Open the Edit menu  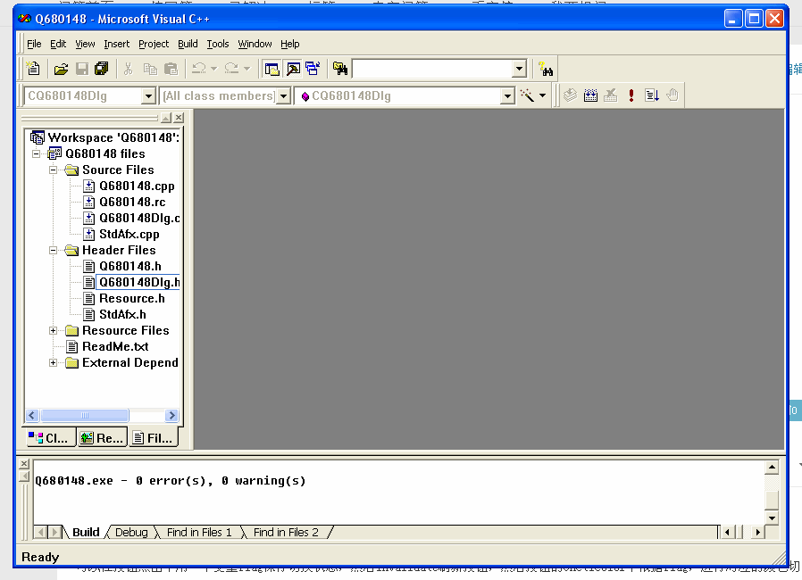coord(58,44)
